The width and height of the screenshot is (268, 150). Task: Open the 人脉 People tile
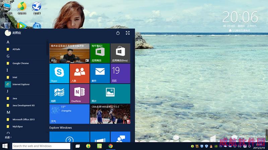(x=79, y=73)
